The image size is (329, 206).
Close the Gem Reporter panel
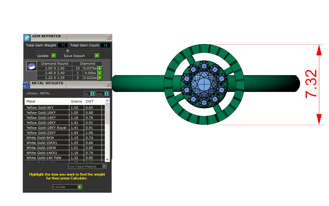[109, 38]
